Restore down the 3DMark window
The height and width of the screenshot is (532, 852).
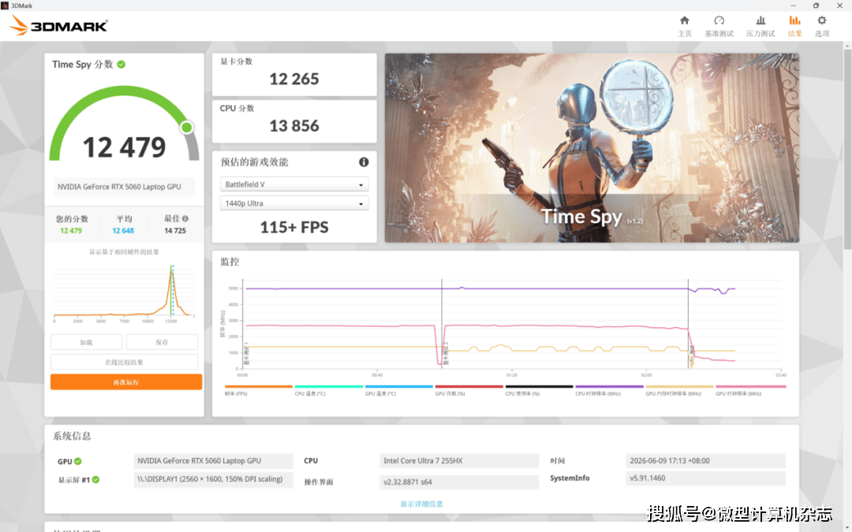(x=816, y=6)
